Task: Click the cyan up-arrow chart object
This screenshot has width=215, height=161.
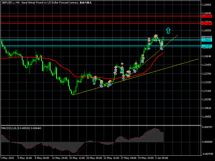Action: coord(168,31)
